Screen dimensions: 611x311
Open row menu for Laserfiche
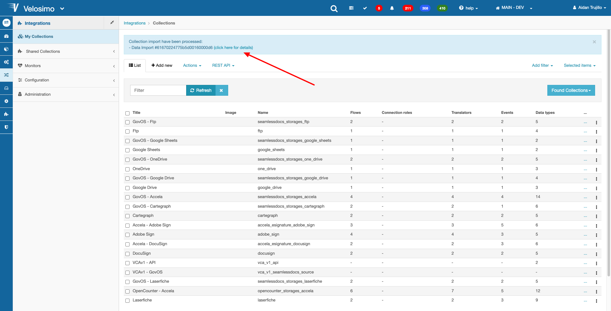596,301
